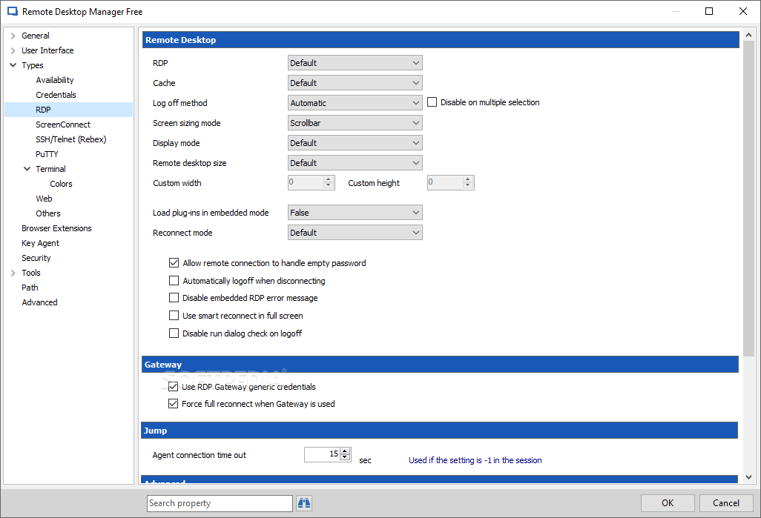Screen dimensions: 761x518
Task: Enable Disable on multiple selection checkbox
Action: point(432,102)
